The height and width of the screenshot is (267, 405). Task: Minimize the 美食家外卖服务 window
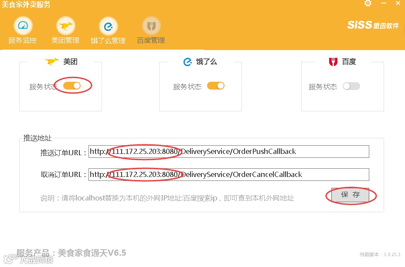(384, 3)
